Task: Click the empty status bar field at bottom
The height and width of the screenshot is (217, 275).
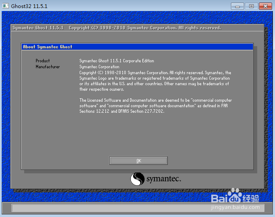Action: [138, 208]
